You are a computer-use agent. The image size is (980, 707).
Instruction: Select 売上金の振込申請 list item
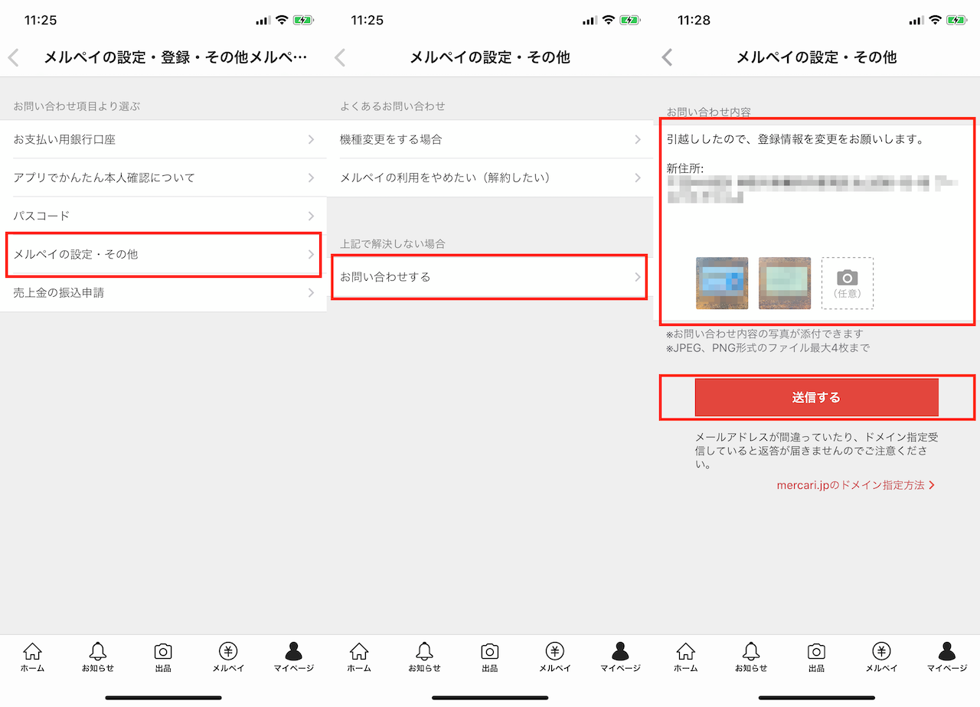coord(163,292)
